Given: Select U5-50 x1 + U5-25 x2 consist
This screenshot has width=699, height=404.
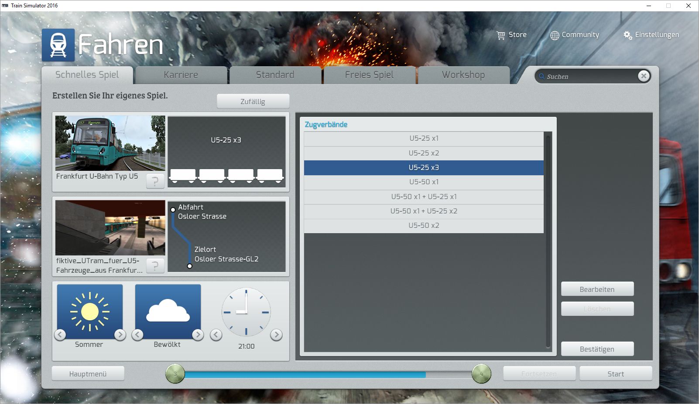Looking at the screenshot, I should tap(424, 211).
